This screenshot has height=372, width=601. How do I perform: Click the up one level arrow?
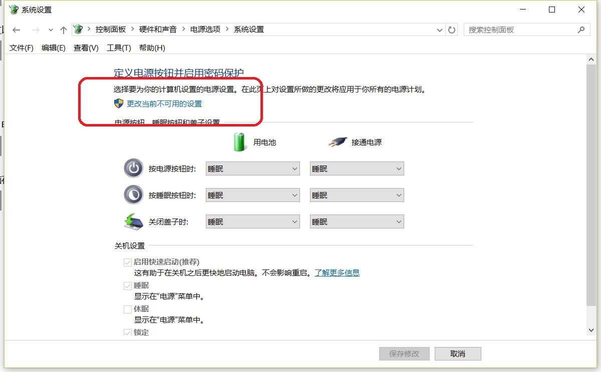click(x=63, y=30)
